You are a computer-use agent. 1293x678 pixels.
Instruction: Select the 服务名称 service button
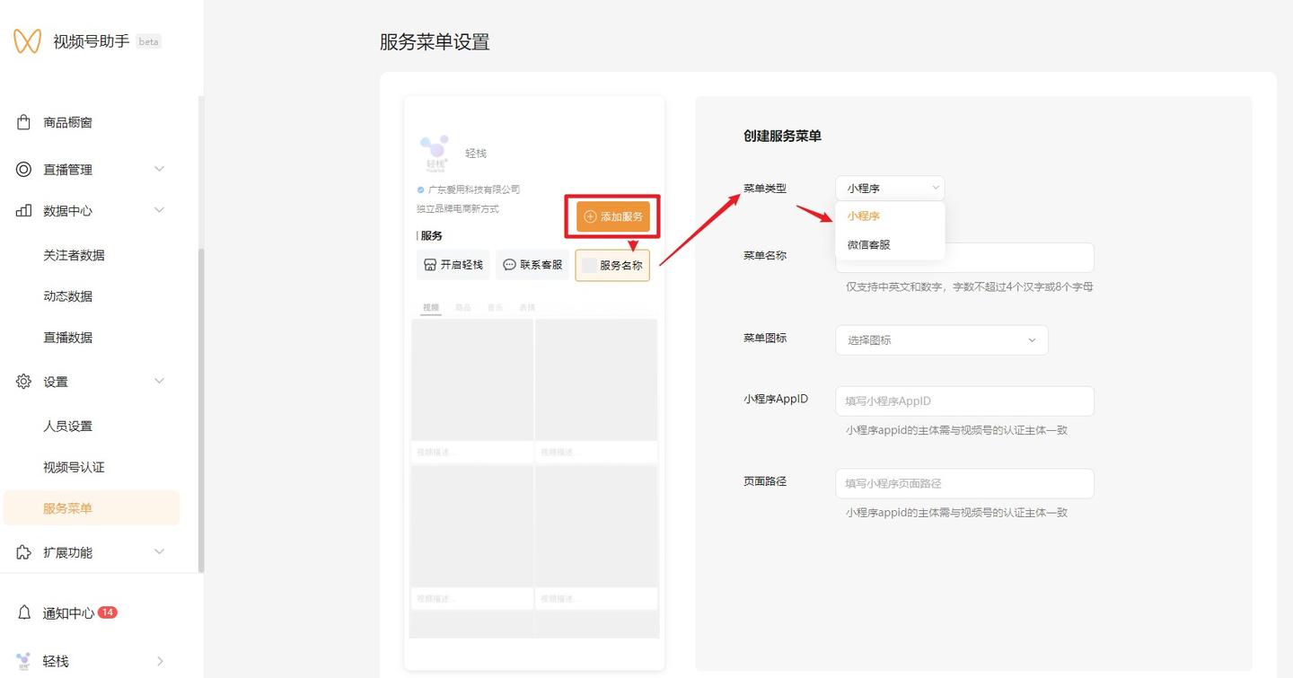pos(612,265)
